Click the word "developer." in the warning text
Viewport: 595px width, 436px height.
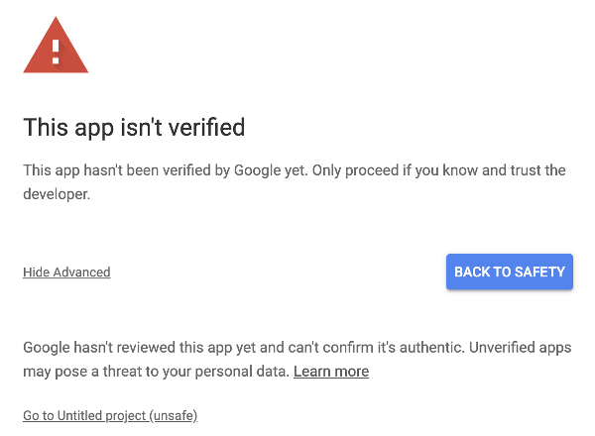(57, 195)
